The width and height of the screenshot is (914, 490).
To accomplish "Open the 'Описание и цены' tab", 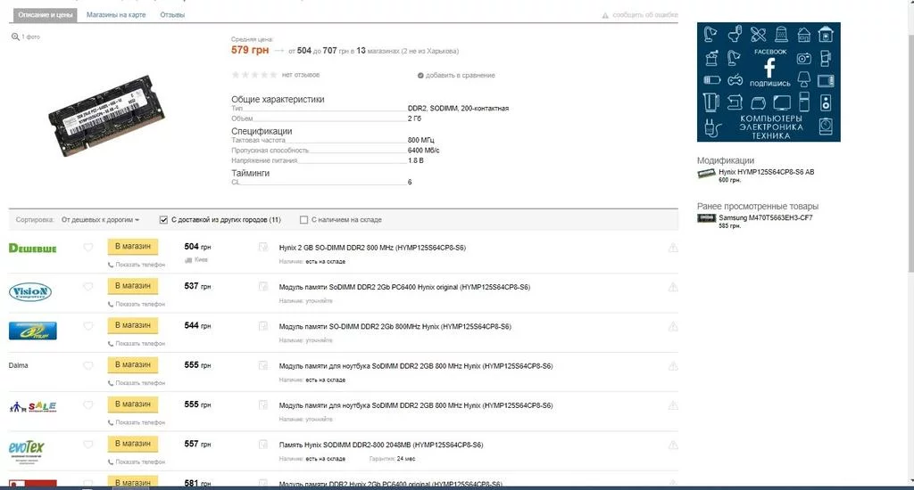I will 46,15.
